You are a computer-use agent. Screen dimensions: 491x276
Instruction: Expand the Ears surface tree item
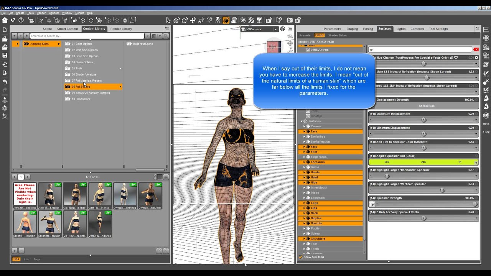(x=304, y=131)
